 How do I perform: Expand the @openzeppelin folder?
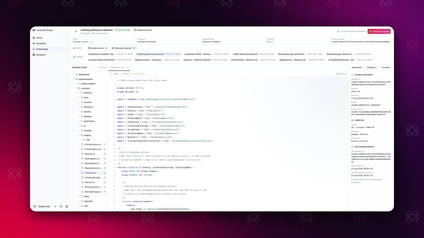pos(88,84)
